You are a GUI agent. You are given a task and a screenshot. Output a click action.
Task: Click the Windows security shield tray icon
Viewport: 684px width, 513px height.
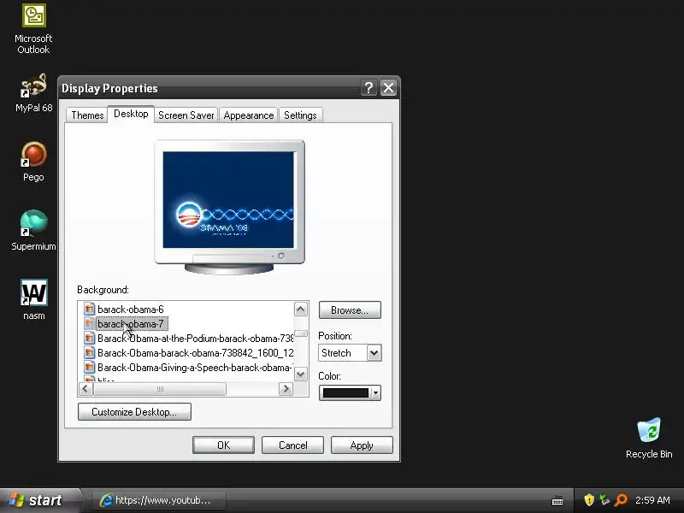point(589,500)
